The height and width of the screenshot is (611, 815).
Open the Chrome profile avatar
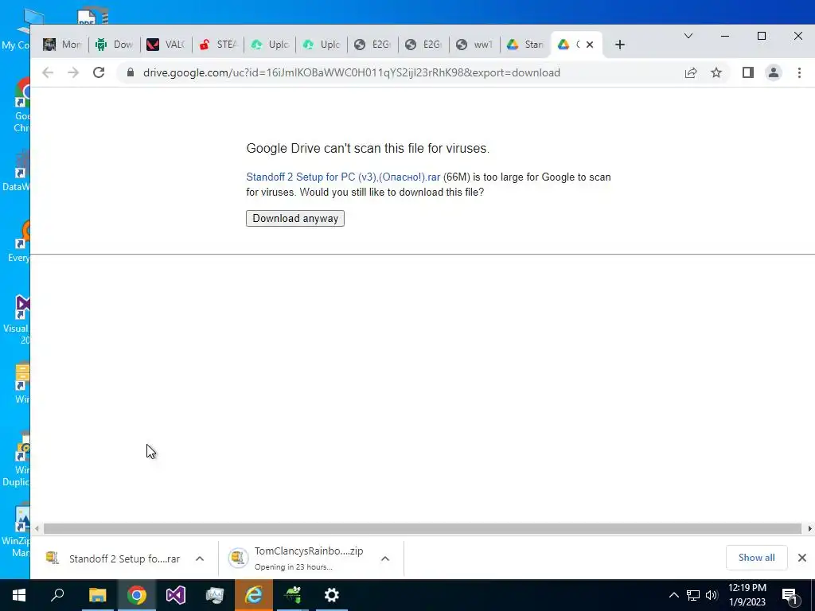coord(774,72)
